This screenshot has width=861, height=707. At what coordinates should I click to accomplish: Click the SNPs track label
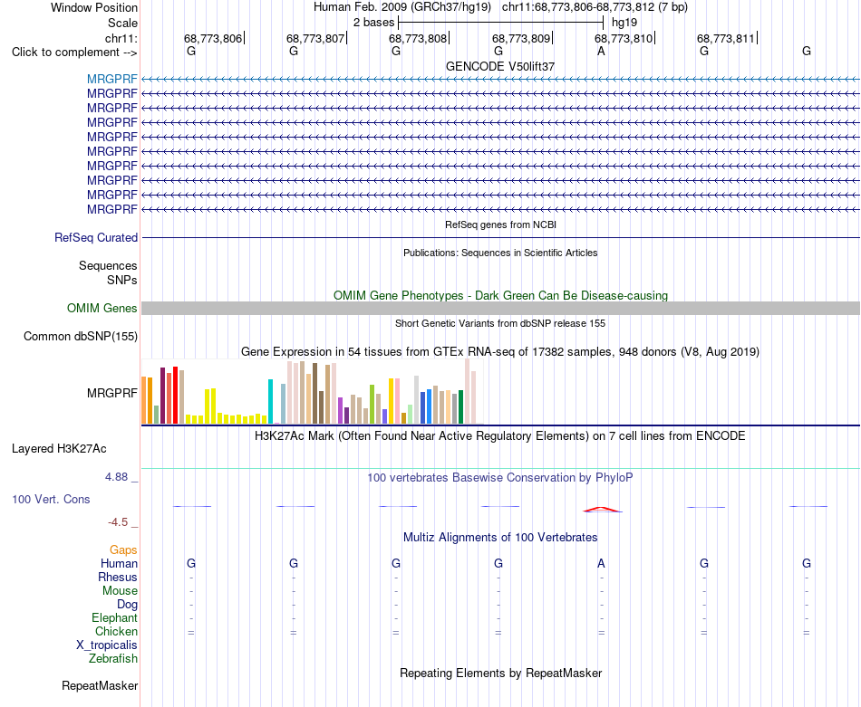tap(122, 280)
